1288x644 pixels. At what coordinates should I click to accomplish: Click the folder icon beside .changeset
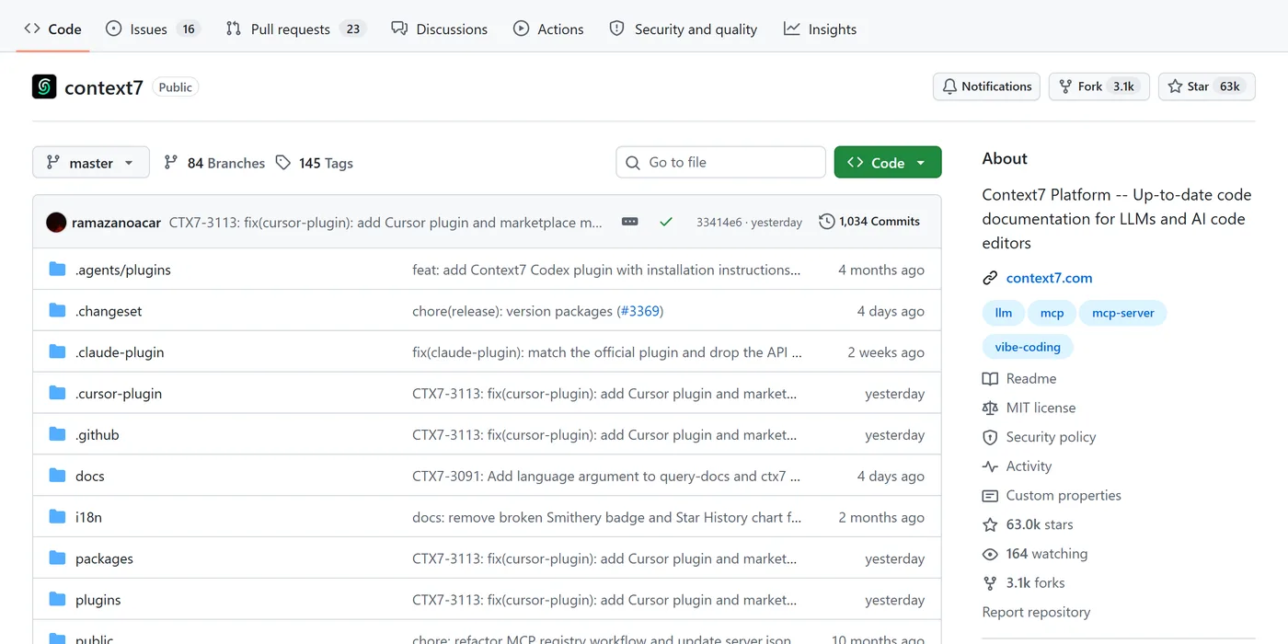tap(58, 311)
